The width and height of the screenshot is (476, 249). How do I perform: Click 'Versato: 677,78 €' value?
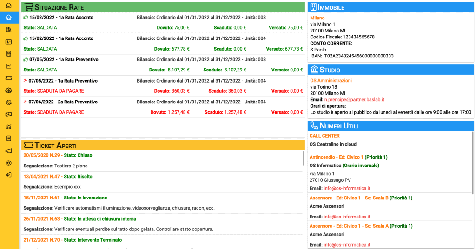click(x=284, y=49)
